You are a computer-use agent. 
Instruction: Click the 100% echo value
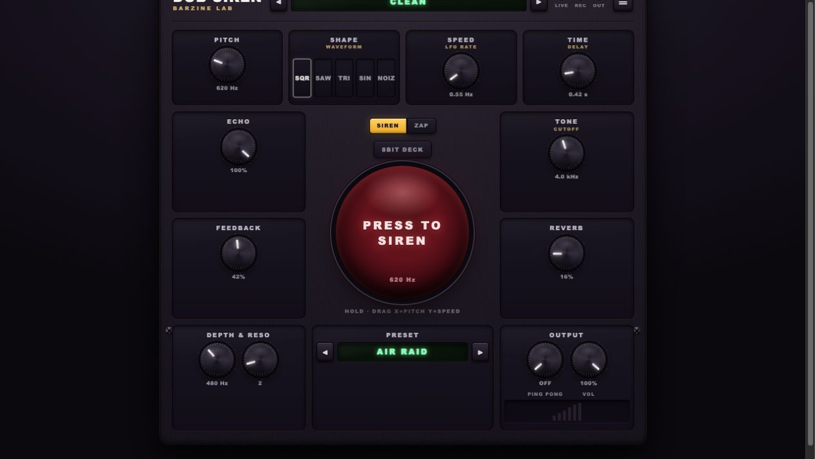pyautogui.click(x=239, y=170)
